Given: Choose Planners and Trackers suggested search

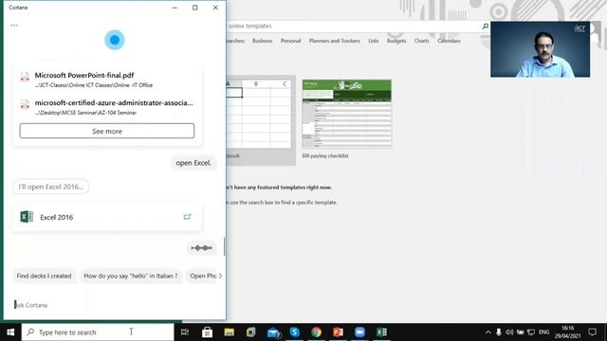Looking at the screenshot, I should 335,41.
